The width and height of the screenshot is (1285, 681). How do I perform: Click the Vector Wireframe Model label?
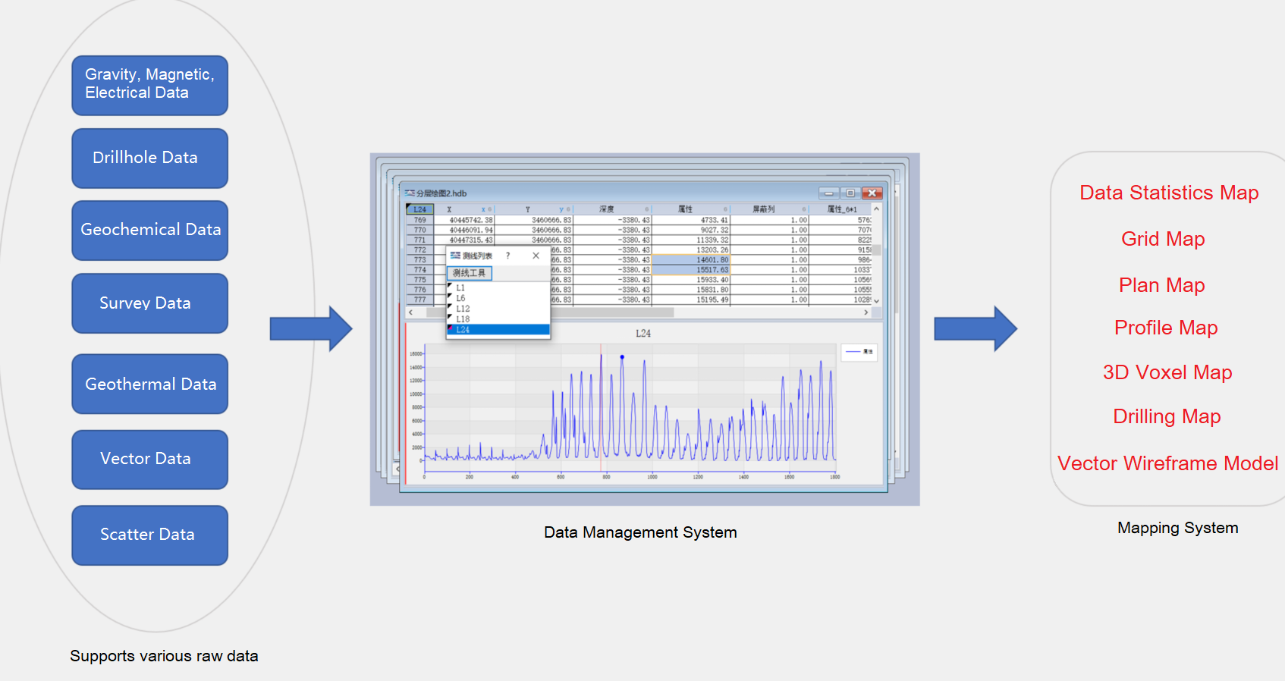pyautogui.click(x=1167, y=463)
